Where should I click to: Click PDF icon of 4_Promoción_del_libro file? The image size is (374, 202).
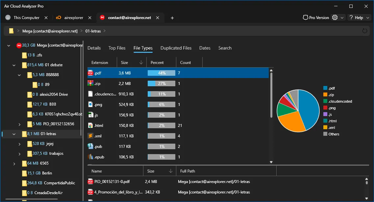[x=90, y=192]
